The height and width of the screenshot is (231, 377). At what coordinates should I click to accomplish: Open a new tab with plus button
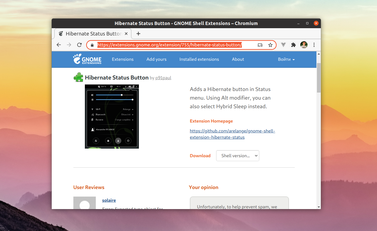click(138, 34)
